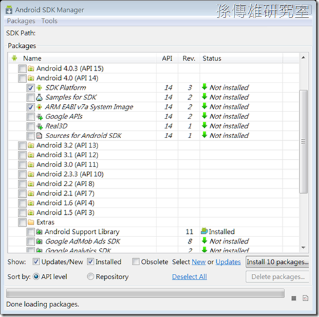Click folder icon of Android 4.0.3 (API 15)
The height and width of the screenshot is (317, 319).
tap(31, 69)
